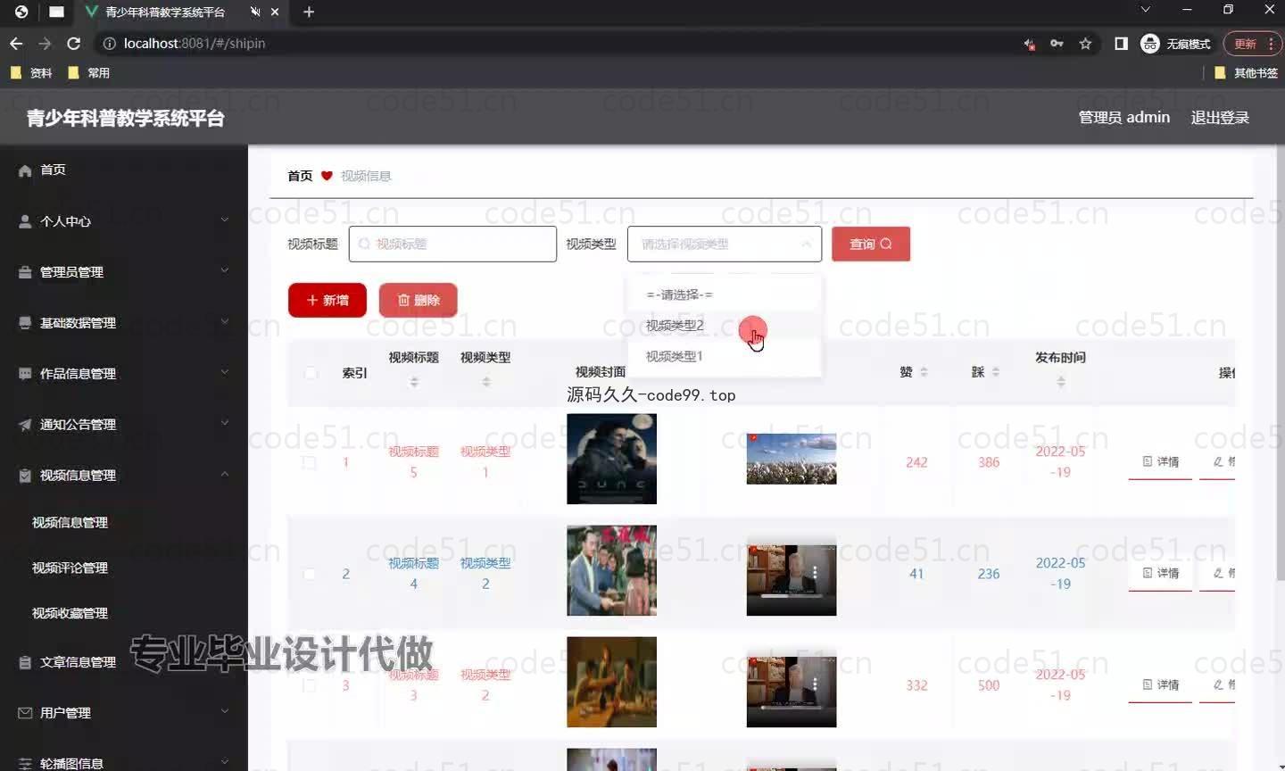Choose 视频类型1 from dropdown list
The image size is (1285, 771).
[x=724, y=356]
